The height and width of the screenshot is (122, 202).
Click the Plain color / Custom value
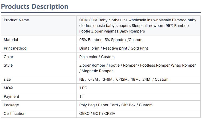coord(97,57)
